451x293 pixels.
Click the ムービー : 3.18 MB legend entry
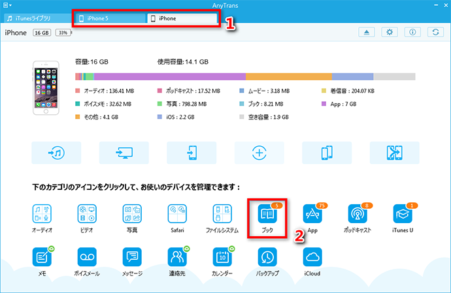[x=265, y=91]
